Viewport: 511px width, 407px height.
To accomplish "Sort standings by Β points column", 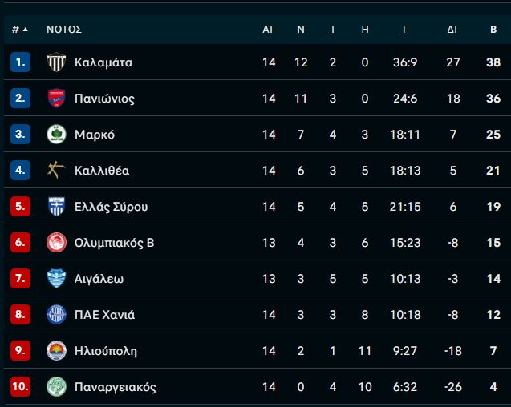I will pyautogui.click(x=493, y=30).
